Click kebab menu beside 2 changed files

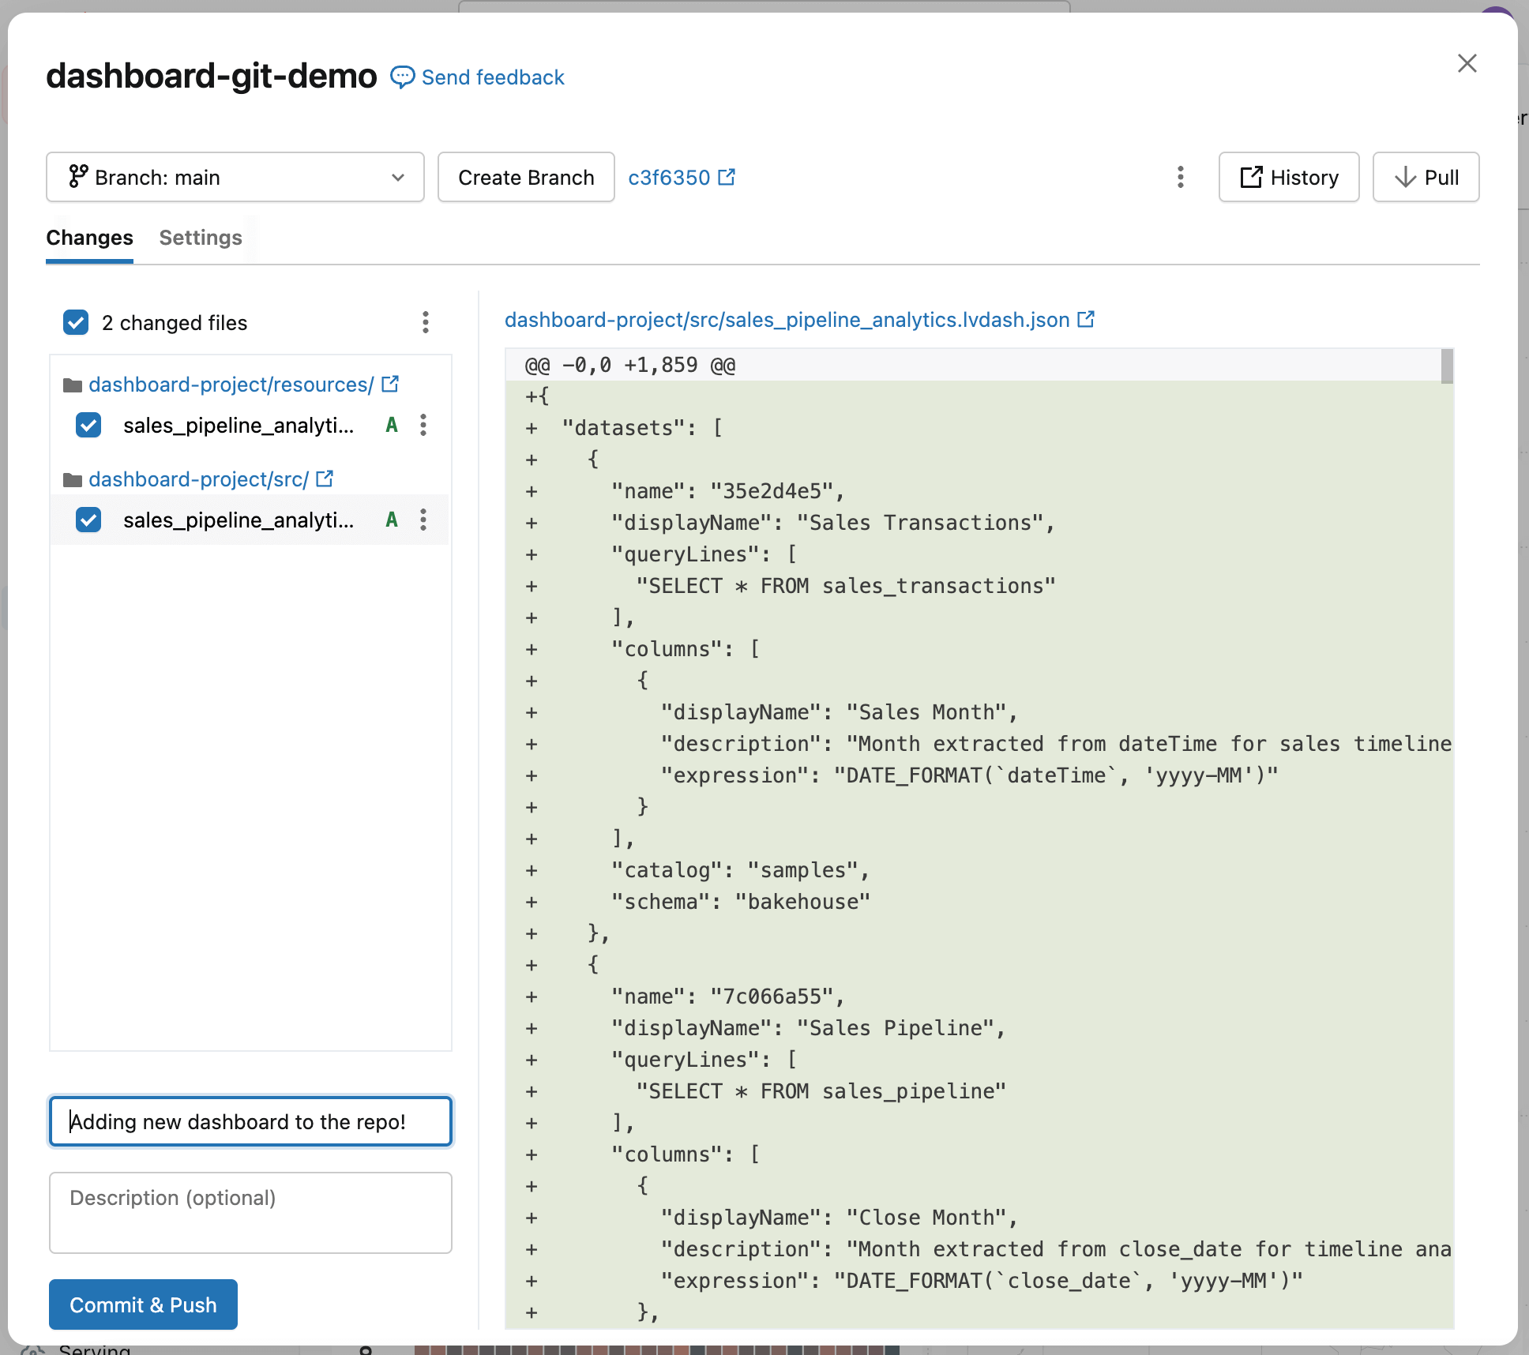click(425, 322)
